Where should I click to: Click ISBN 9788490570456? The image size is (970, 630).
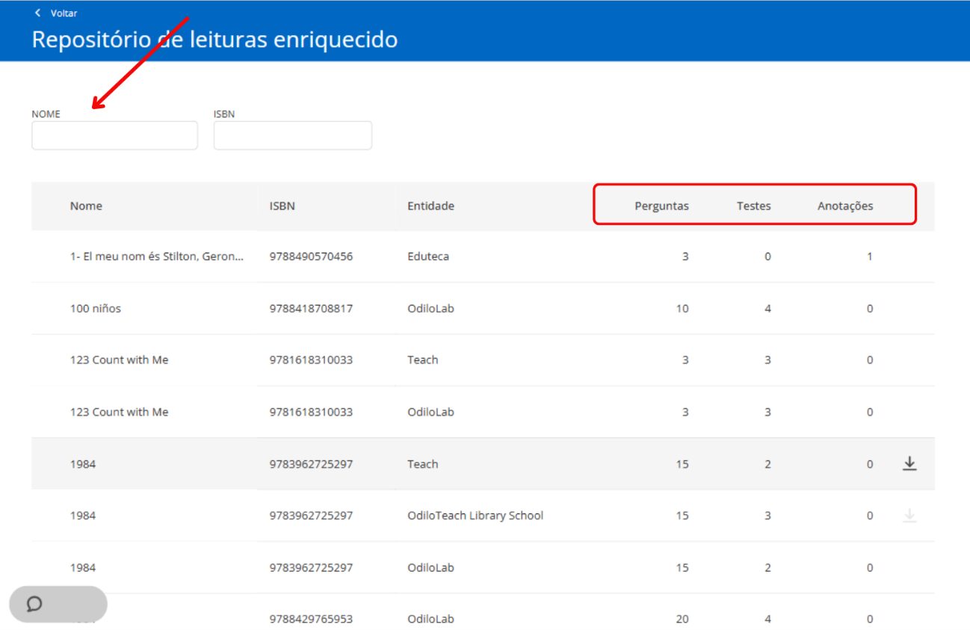point(311,256)
